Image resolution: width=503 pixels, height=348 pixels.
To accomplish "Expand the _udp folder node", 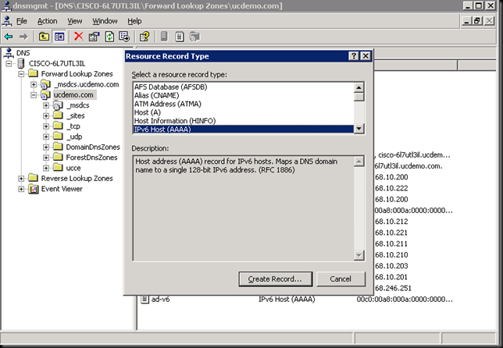I will [x=46, y=137].
